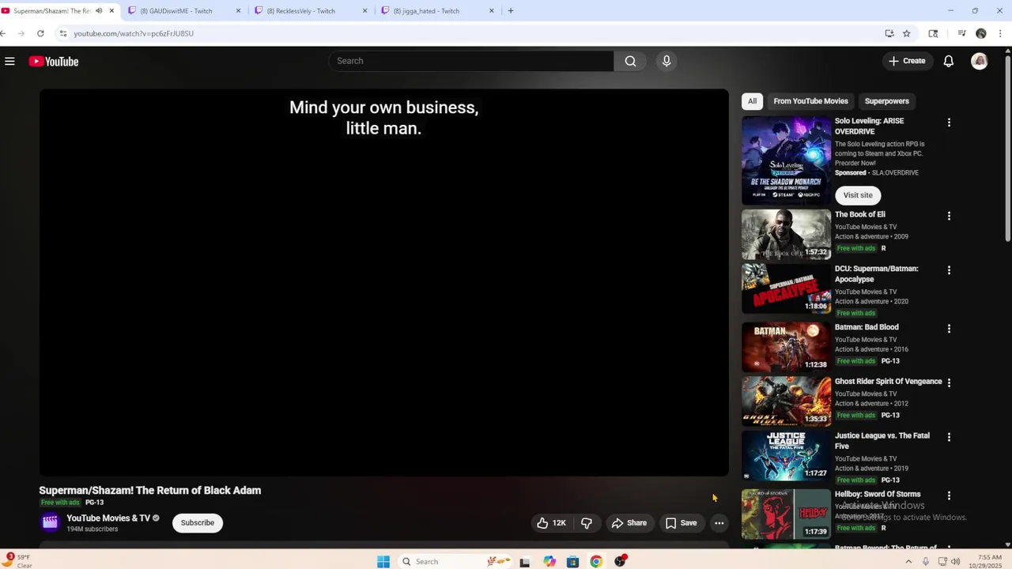1012x569 pixels.
Task: Open options for Justice League vs. Fatal Five
Action: 949,437
